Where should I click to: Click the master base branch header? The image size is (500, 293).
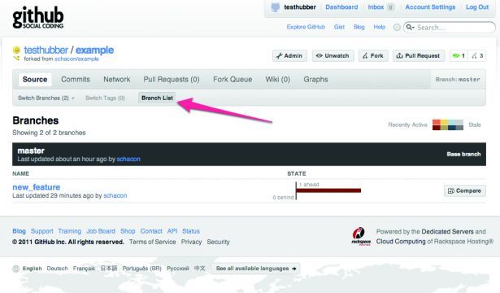pos(249,154)
